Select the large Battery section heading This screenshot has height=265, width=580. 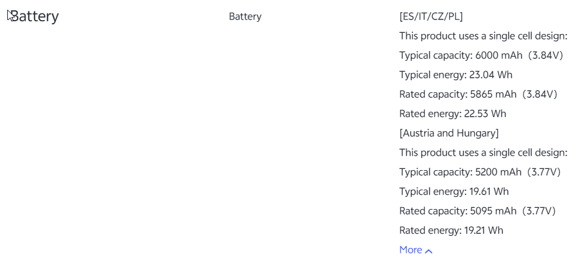[x=35, y=16]
